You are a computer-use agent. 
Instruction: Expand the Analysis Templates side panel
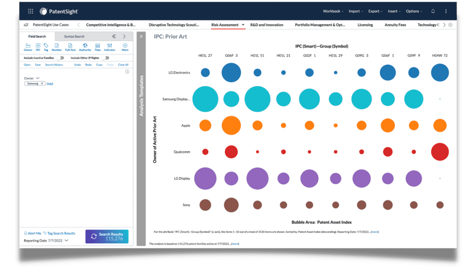coord(141,35)
